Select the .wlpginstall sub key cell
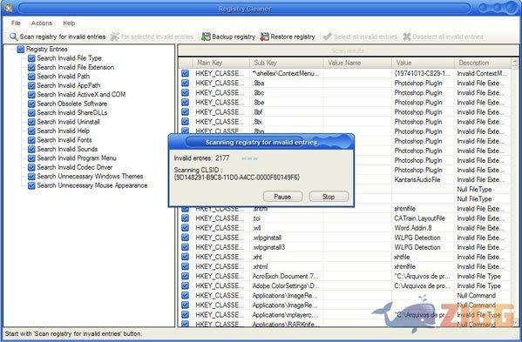The image size is (522, 342). point(287,238)
